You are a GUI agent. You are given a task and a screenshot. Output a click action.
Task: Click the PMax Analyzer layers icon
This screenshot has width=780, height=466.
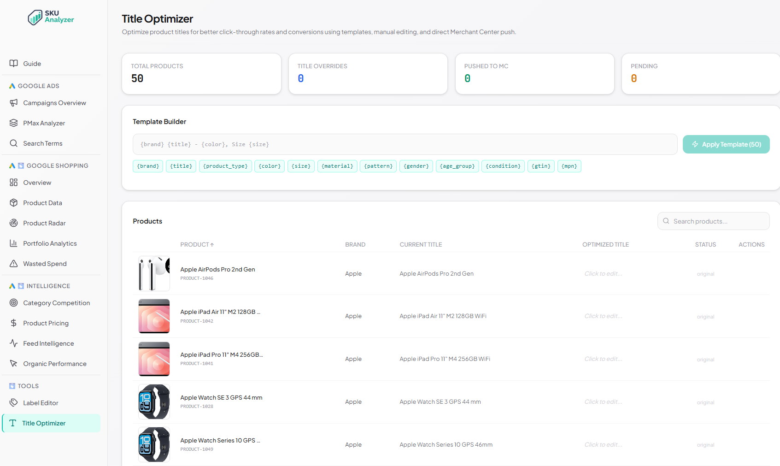(14, 123)
